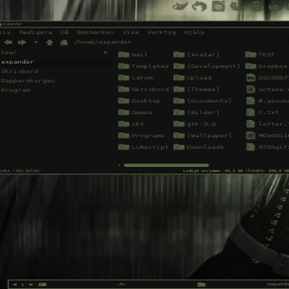Click the previous workspace arrow in the panel
Screen dimensions: 289x289
click(14, 285)
